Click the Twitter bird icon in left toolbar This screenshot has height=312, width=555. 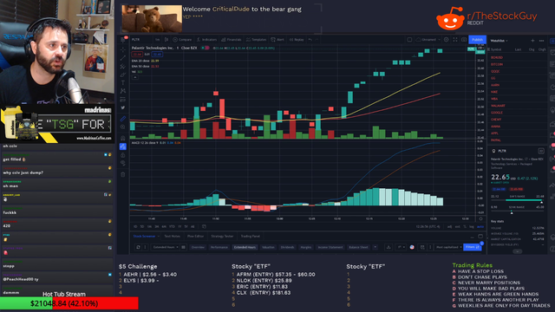coord(123,107)
